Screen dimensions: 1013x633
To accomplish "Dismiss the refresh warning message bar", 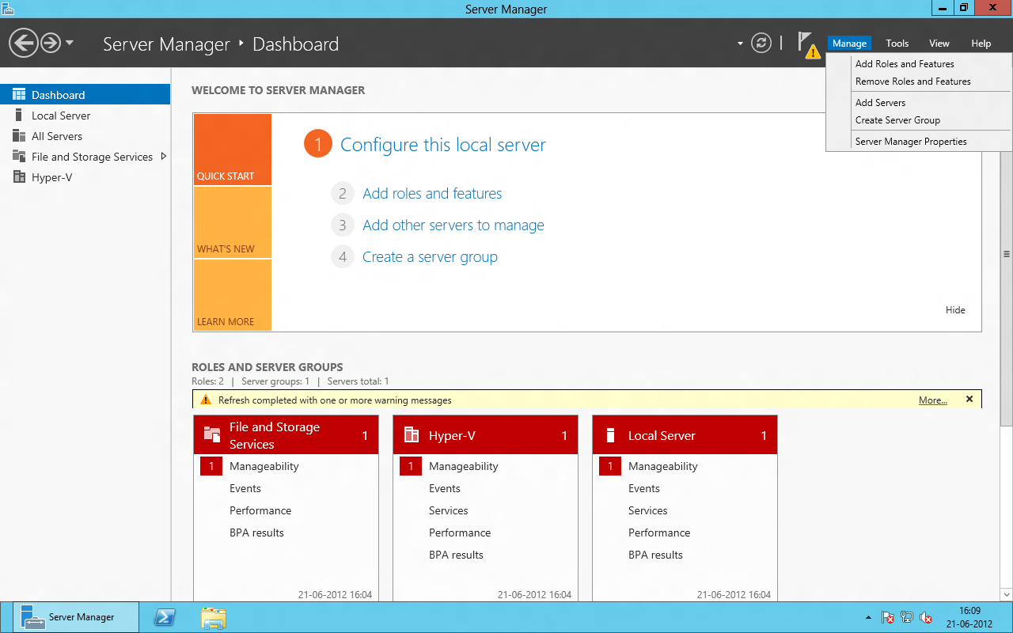I will click(969, 400).
